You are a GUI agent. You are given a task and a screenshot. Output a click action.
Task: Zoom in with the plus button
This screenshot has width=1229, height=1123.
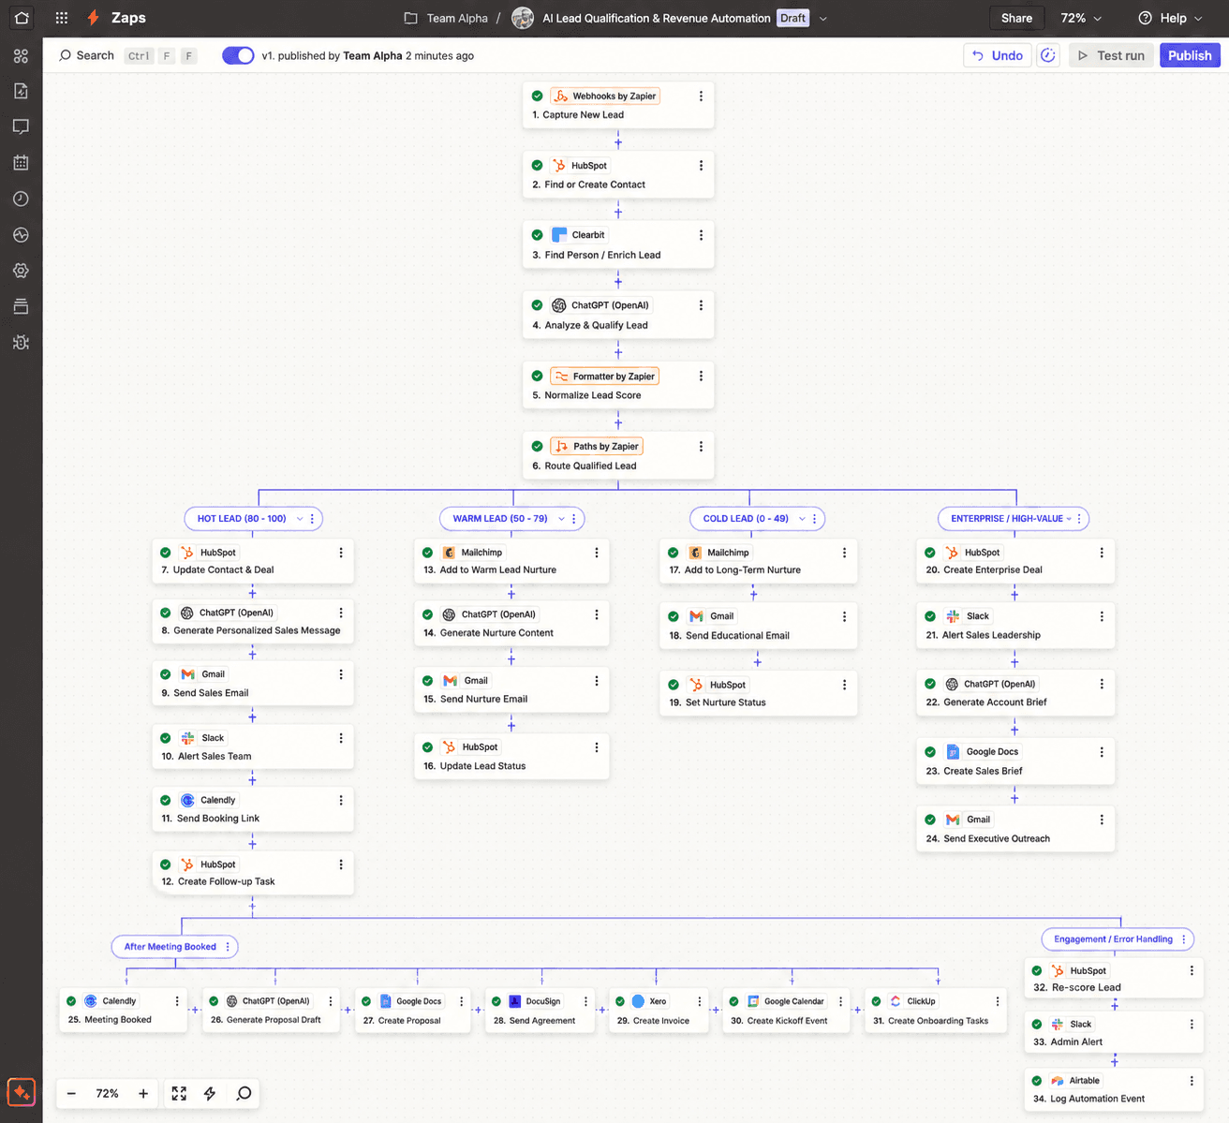coord(143,1093)
